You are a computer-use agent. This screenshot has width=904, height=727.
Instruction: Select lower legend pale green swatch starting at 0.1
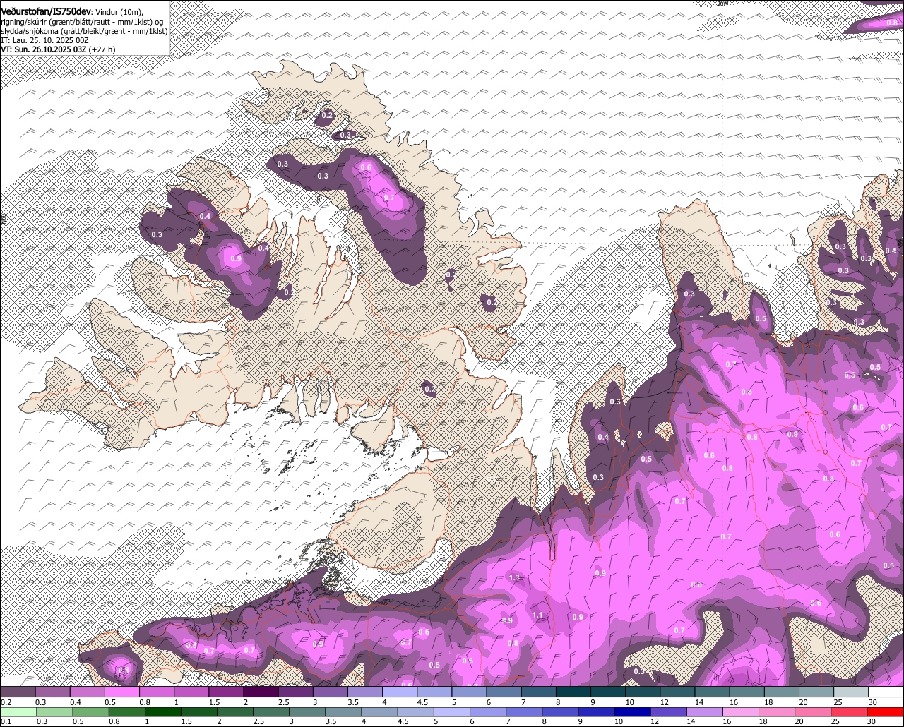tap(18, 712)
